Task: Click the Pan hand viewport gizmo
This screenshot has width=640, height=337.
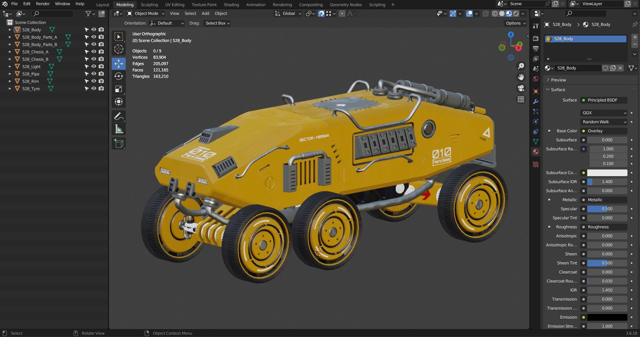Action: (521, 77)
